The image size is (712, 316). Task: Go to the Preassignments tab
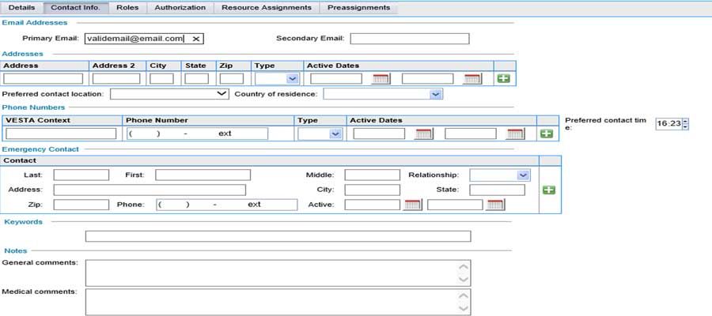coord(358,8)
